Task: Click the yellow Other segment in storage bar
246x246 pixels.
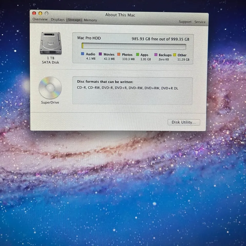Action: pos(83,46)
